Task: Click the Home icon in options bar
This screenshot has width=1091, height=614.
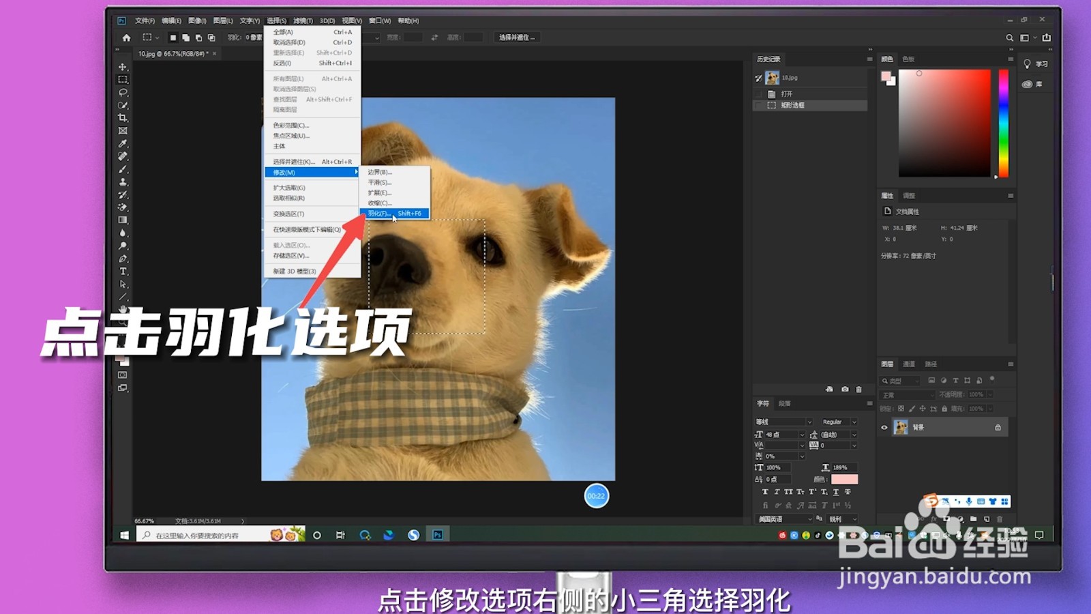Action: 126,38
